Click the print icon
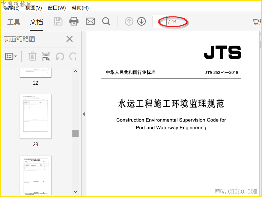The width and height of the screenshot is (262, 197). point(74,21)
